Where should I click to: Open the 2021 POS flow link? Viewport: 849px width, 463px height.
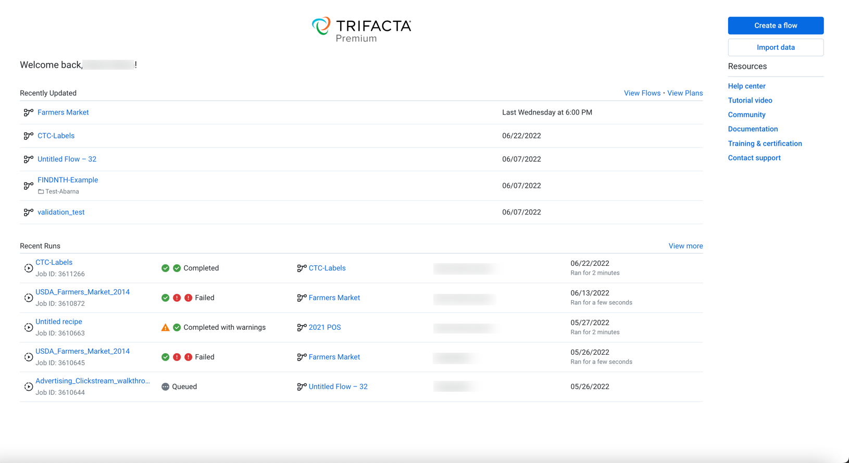(x=324, y=328)
